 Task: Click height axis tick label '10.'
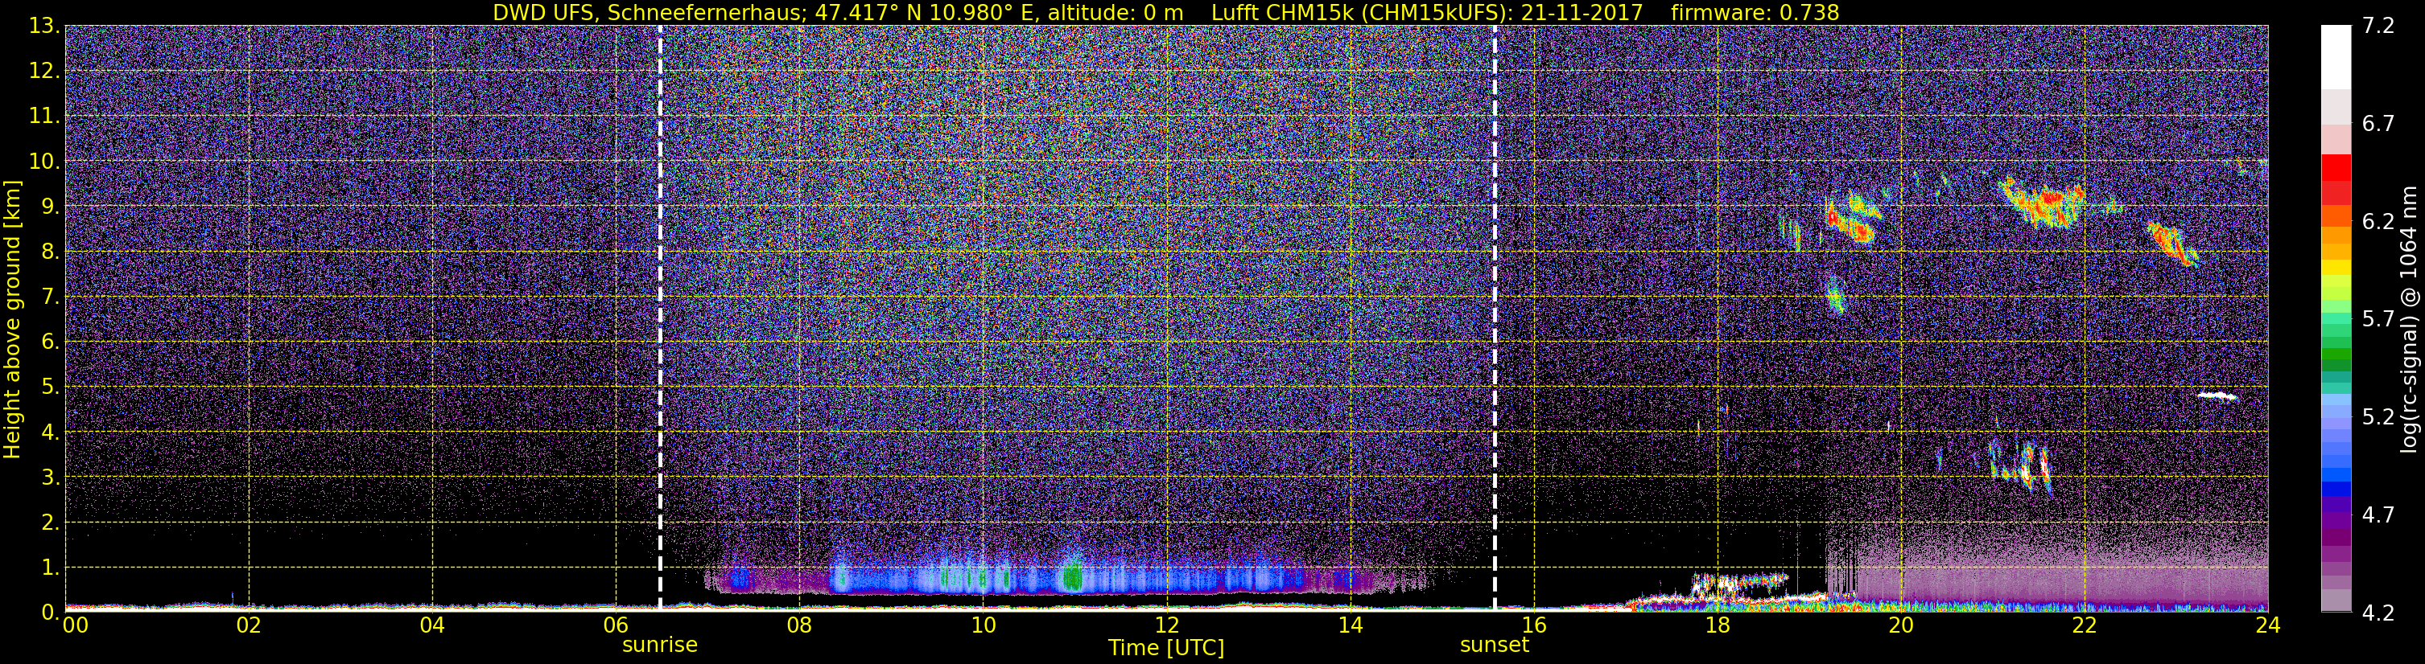pyautogui.click(x=43, y=162)
